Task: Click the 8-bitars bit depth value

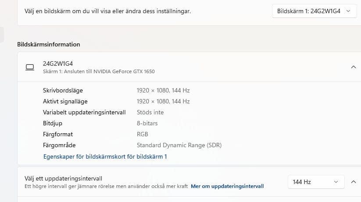Action: tap(147, 123)
